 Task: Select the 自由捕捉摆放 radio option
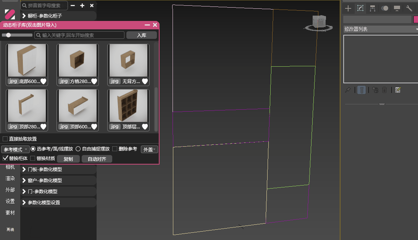pyautogui.click(x=78, y=149)
